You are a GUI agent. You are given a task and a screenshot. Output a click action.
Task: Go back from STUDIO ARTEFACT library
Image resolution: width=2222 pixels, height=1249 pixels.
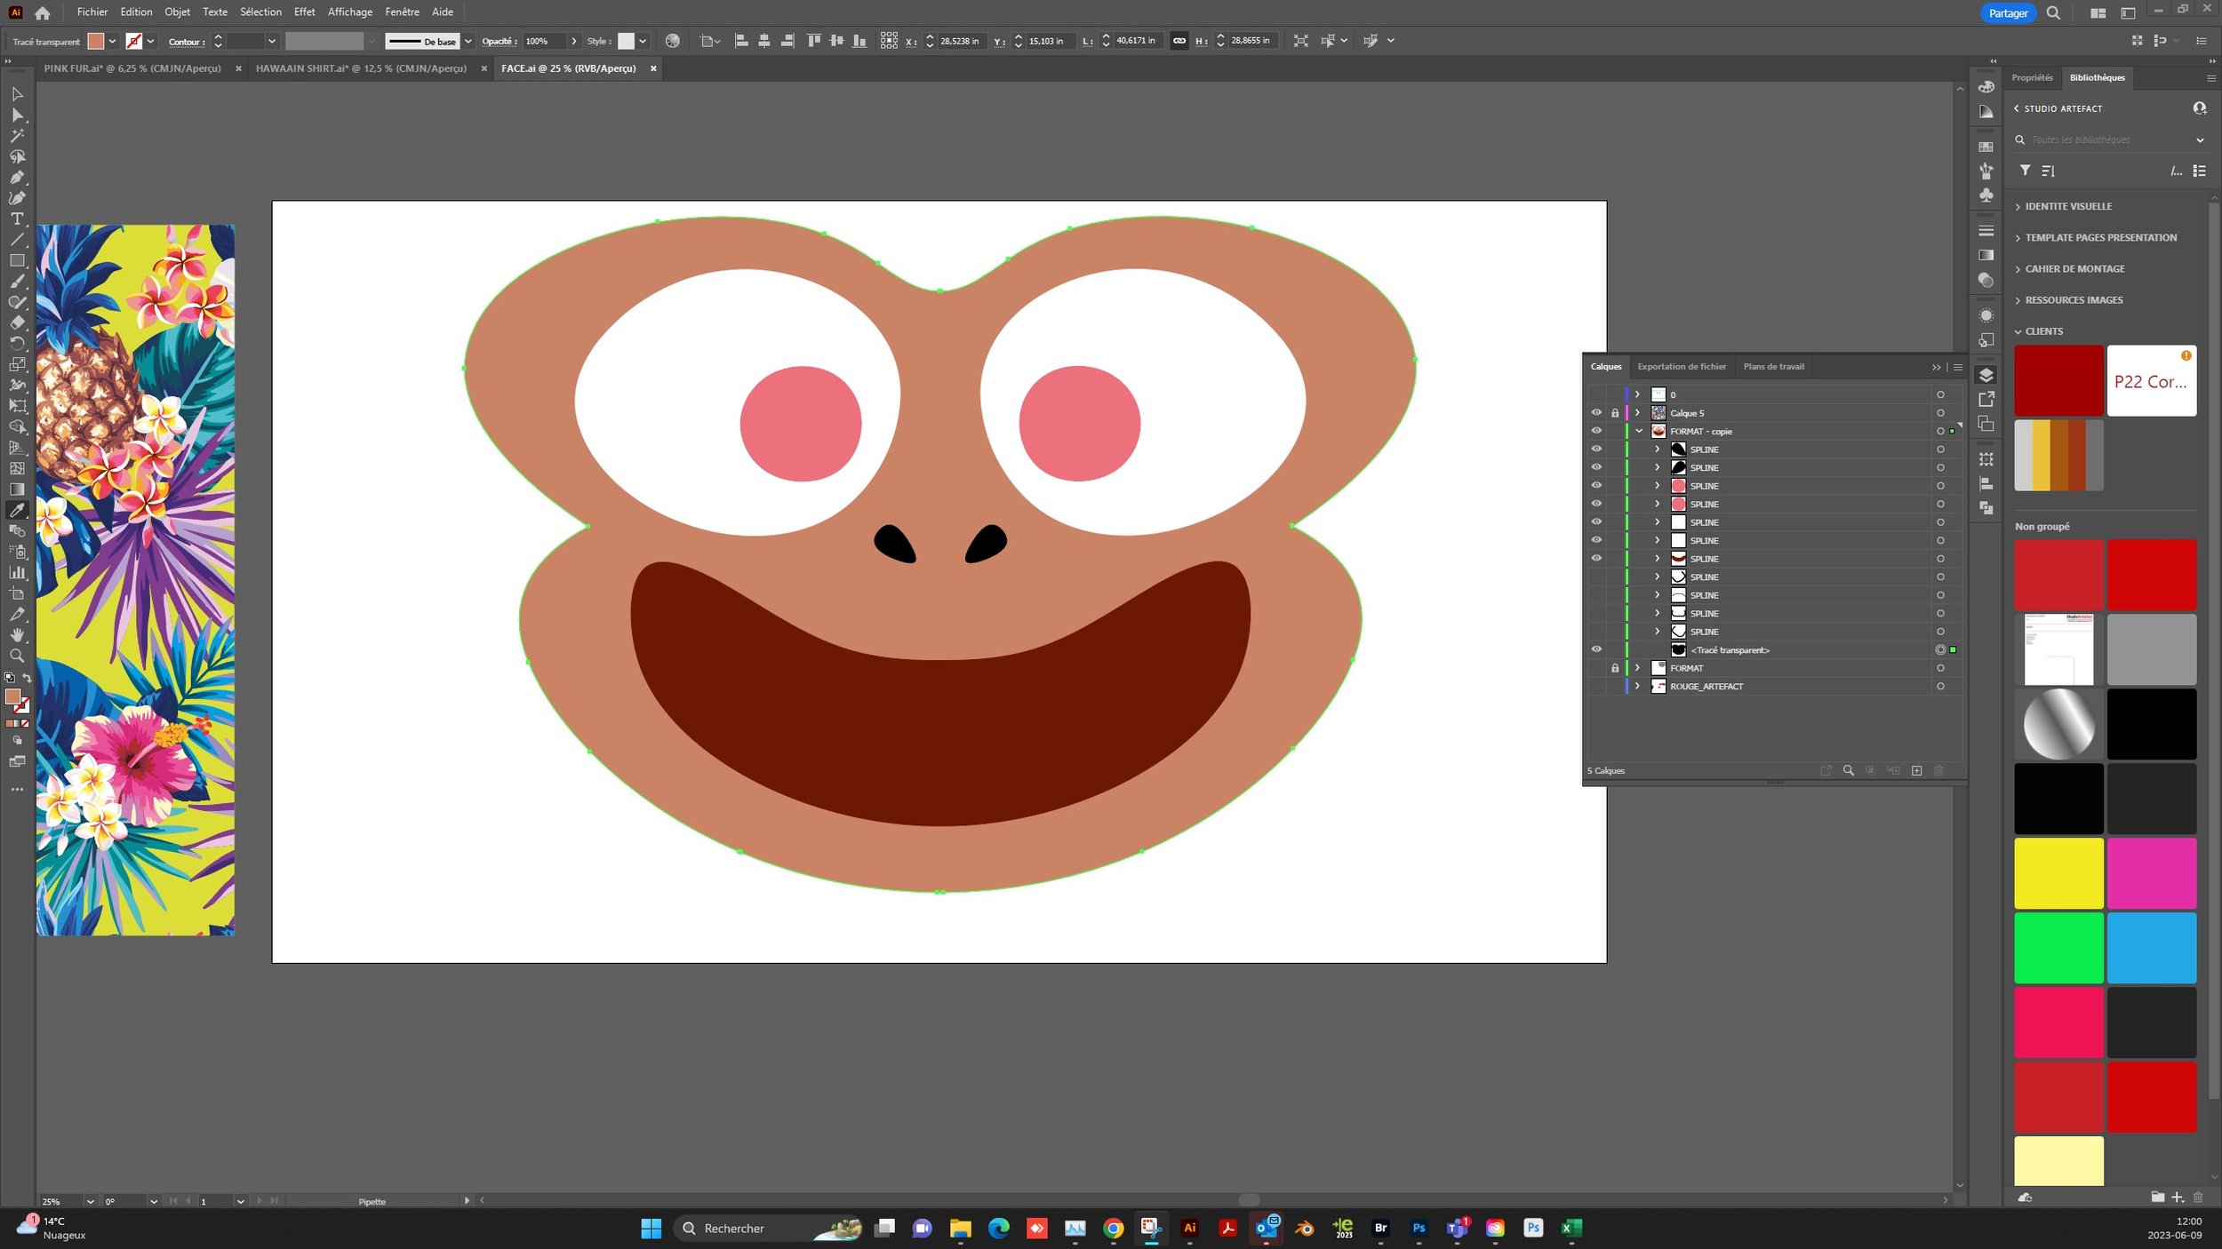[x=2017, y=108]
